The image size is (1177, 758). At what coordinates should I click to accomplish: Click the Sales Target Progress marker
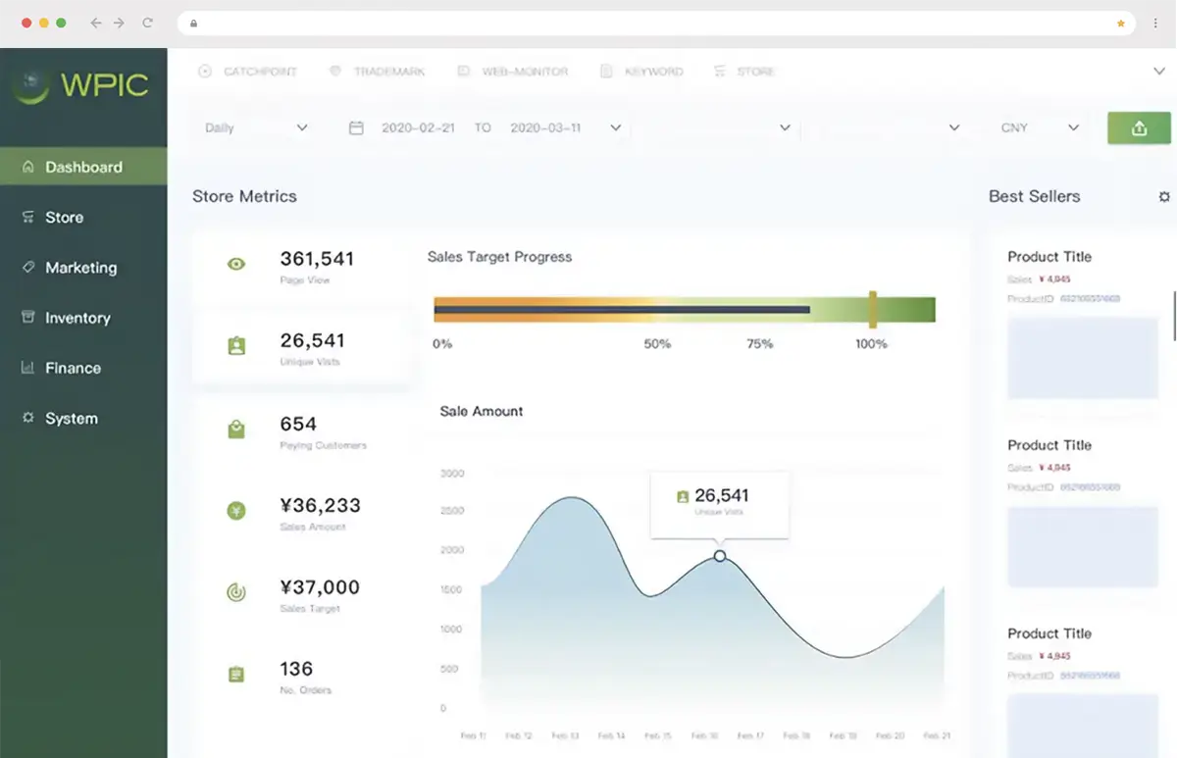[872, 309]
